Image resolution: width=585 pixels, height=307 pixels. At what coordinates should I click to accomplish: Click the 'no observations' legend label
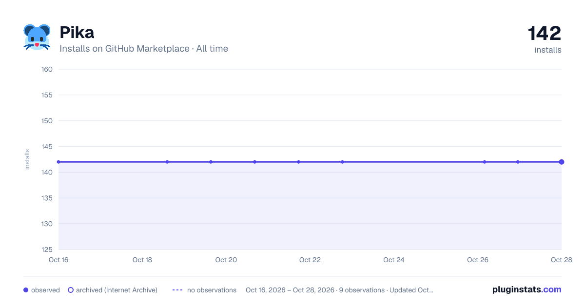pos(212,290)
